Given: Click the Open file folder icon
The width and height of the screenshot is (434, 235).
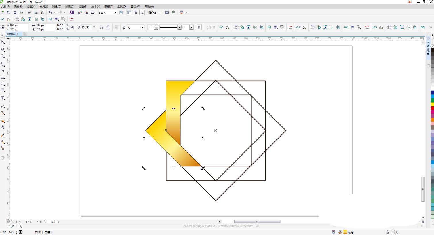Looking at the screenshot, I should [9, 12].
